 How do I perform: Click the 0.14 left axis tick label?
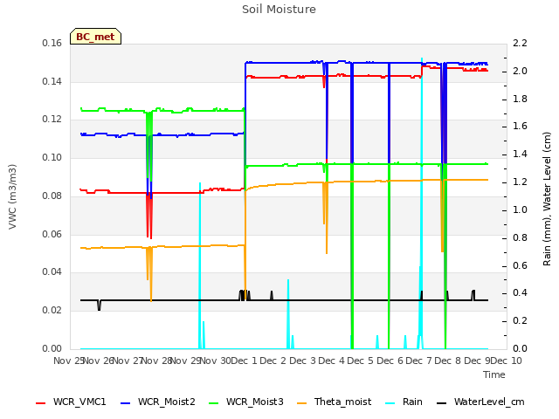pos(52,81)
